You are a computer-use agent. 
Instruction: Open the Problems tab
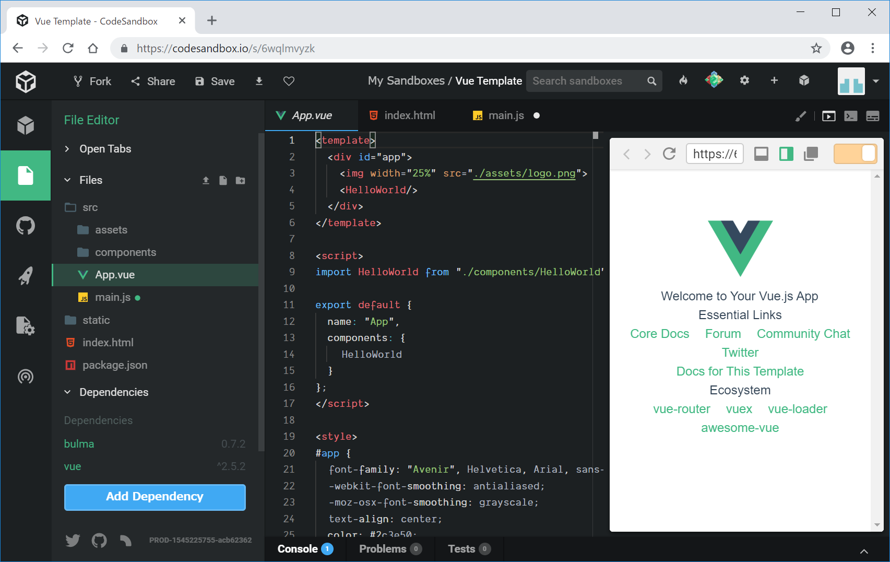[x=383, y=549]
